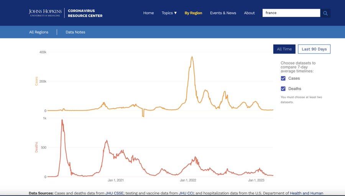Open the Home page
345x196 pixels.
coord(148,13)
